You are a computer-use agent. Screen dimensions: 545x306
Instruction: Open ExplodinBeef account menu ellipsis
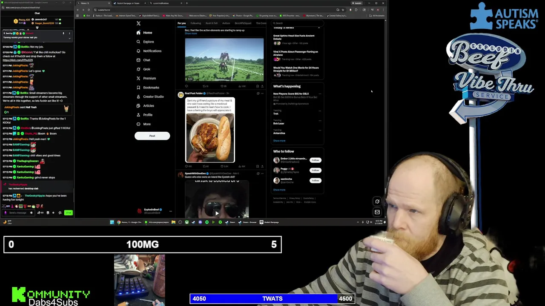[x=170, y=211]
